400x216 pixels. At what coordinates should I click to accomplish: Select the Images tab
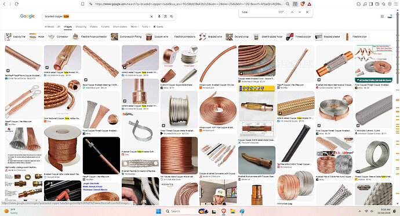pos(68,27)
